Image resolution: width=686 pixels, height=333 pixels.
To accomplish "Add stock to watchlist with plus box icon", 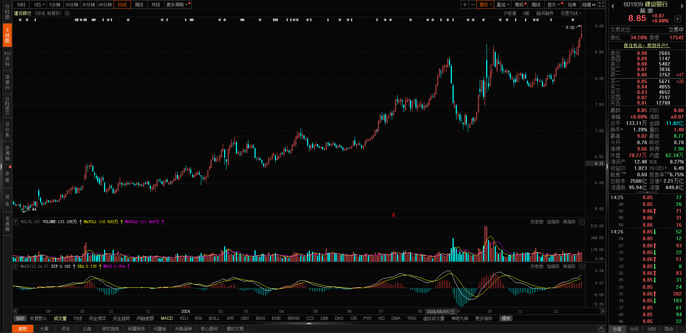I will pos(677,19).
